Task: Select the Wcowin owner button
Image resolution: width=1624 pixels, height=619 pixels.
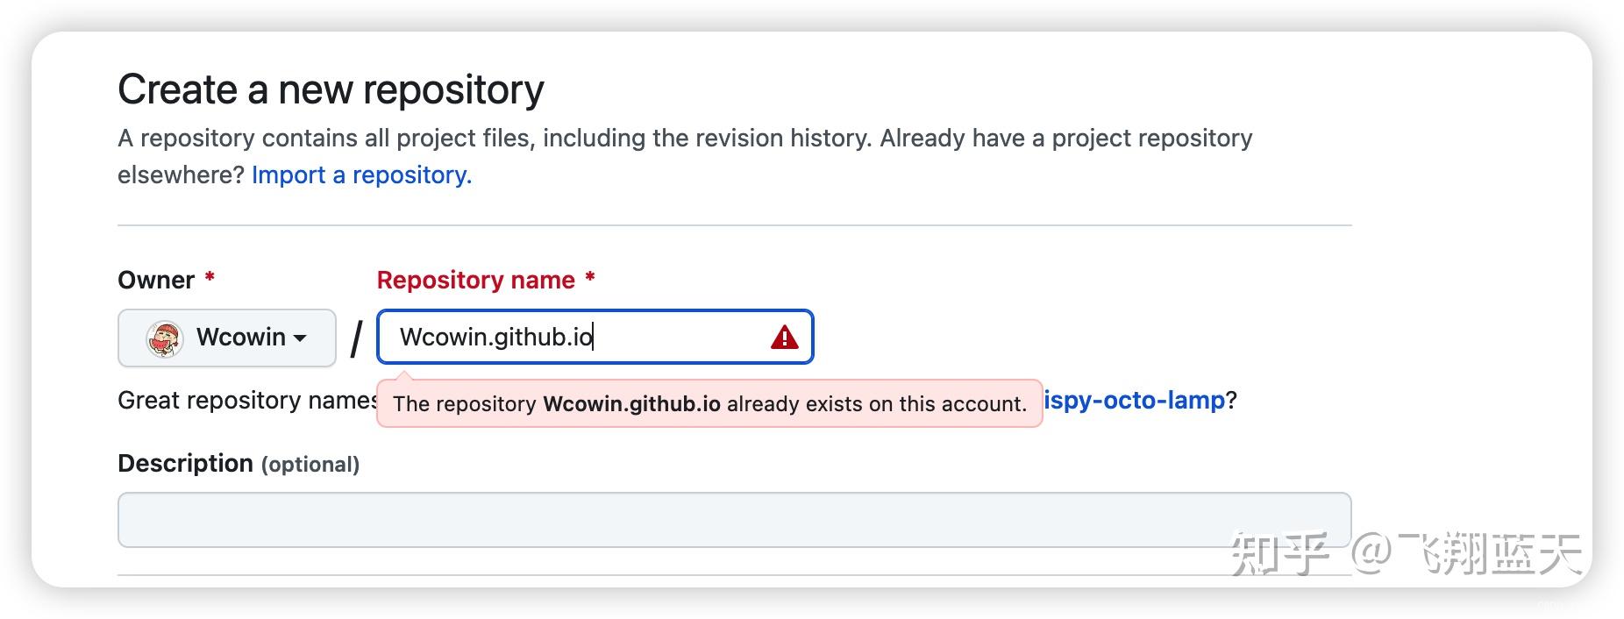Action: (226, 337)
